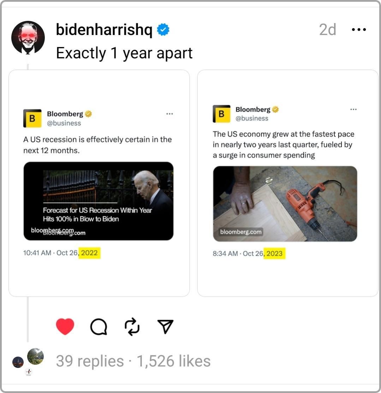381x393 pixels.
Task: Open the reply comment bubble icon
Action: (99, 327)
